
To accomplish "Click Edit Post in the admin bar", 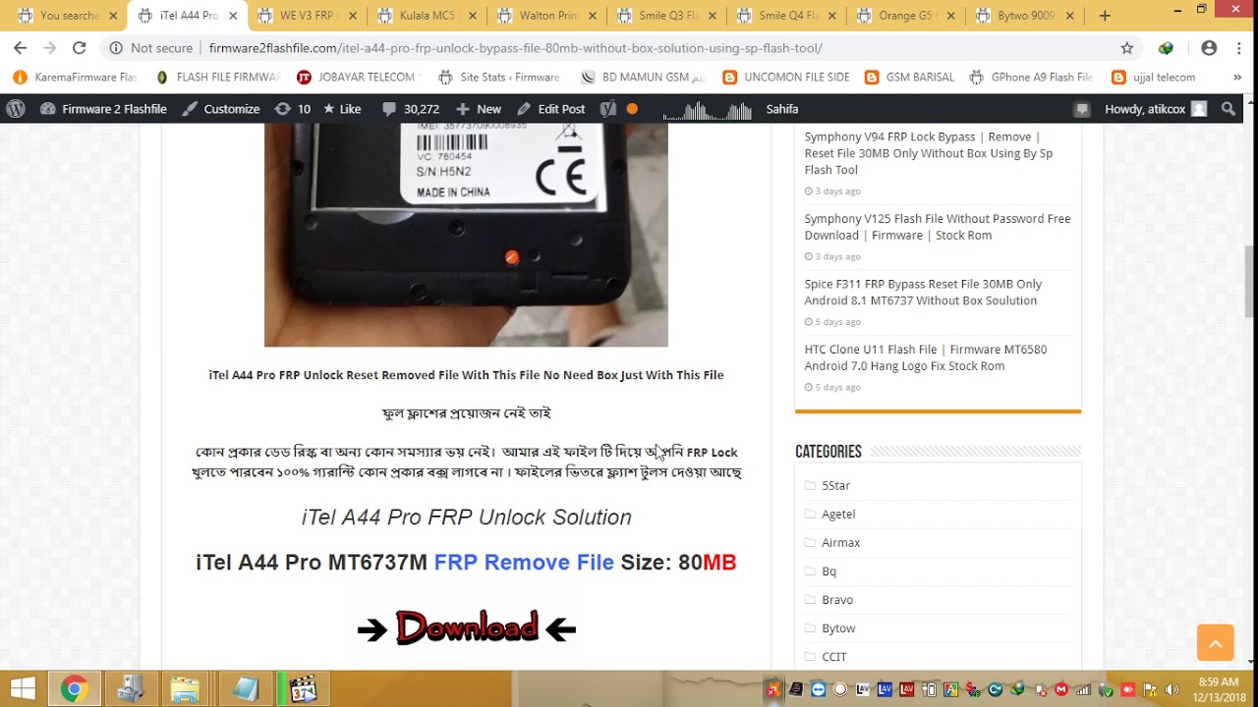I will (x=550, y=109).
